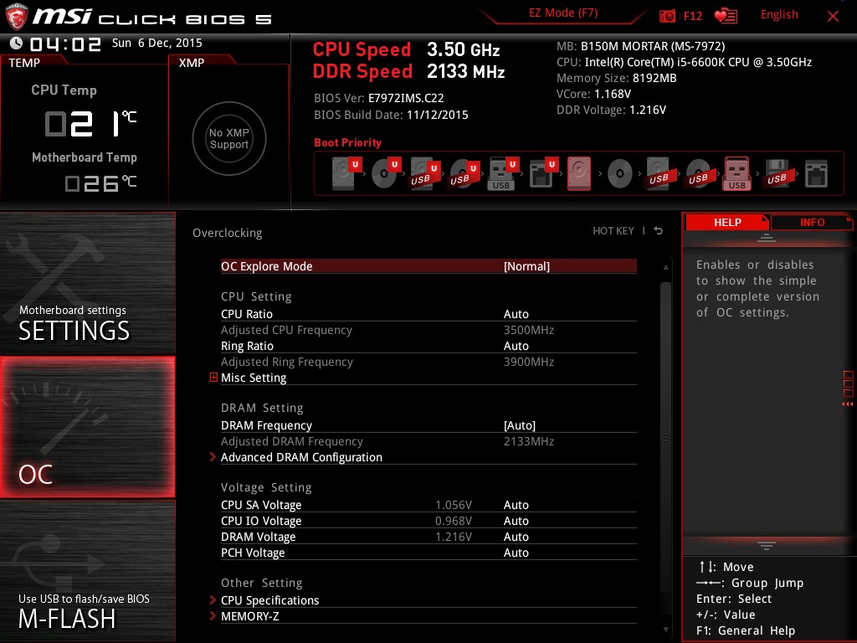
Task: Select the non-USB CD drive boot icon
Action: click(x=619, y=174)
